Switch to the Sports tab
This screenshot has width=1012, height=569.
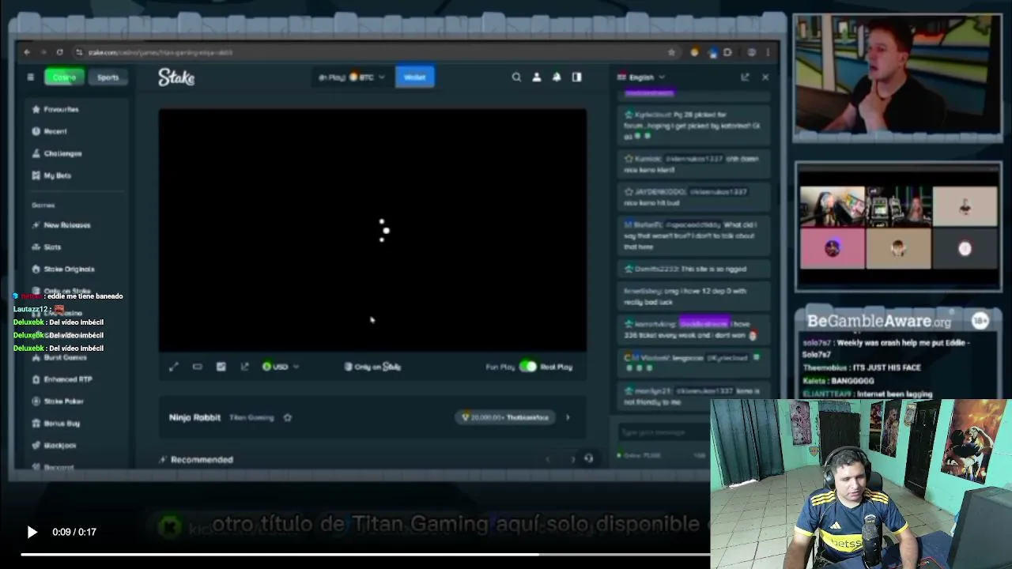click(108, 77)
